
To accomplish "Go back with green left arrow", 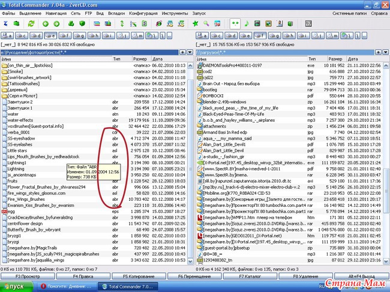I will [45, 23].
